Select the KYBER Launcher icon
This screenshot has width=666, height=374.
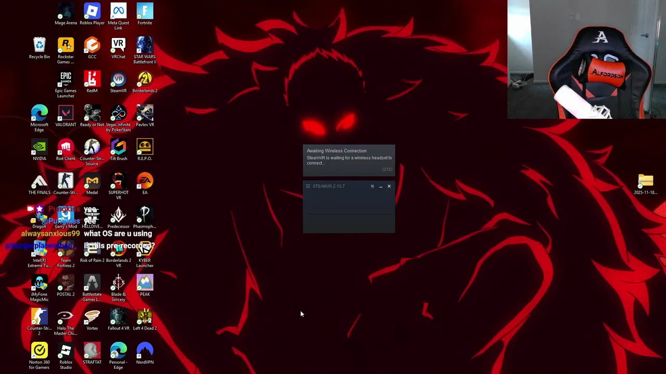[145, 255]
